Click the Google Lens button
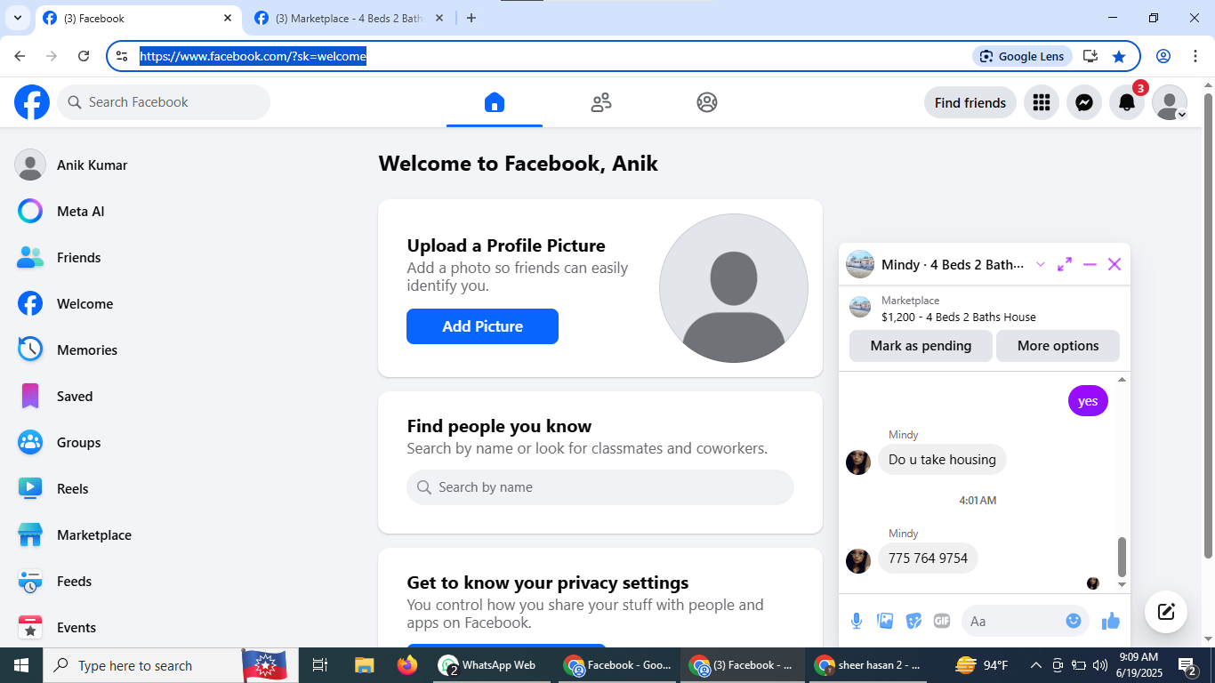The image size is (1215, 683). 1023,56
